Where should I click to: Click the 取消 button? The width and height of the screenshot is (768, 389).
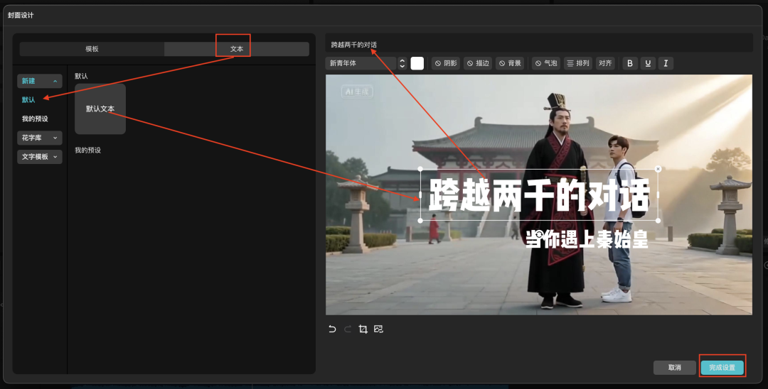click(674, 368)
